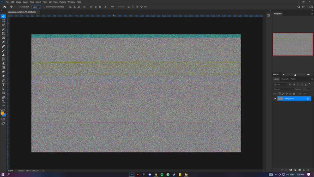Open the Move tool preset picker arrow
314x177 pixels.
[x=15, y=7]
